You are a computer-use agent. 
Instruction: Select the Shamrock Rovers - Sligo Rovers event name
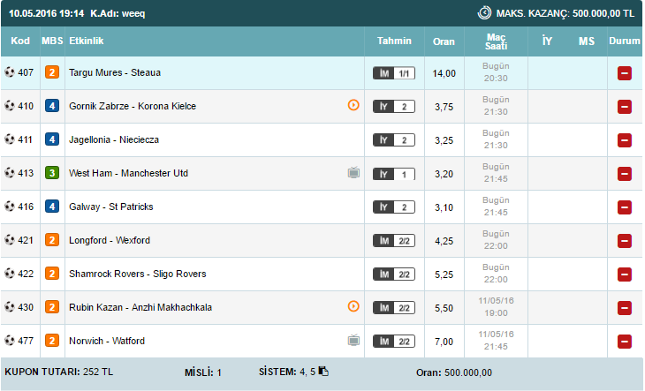pyautogui.click(x=137, y=274)
